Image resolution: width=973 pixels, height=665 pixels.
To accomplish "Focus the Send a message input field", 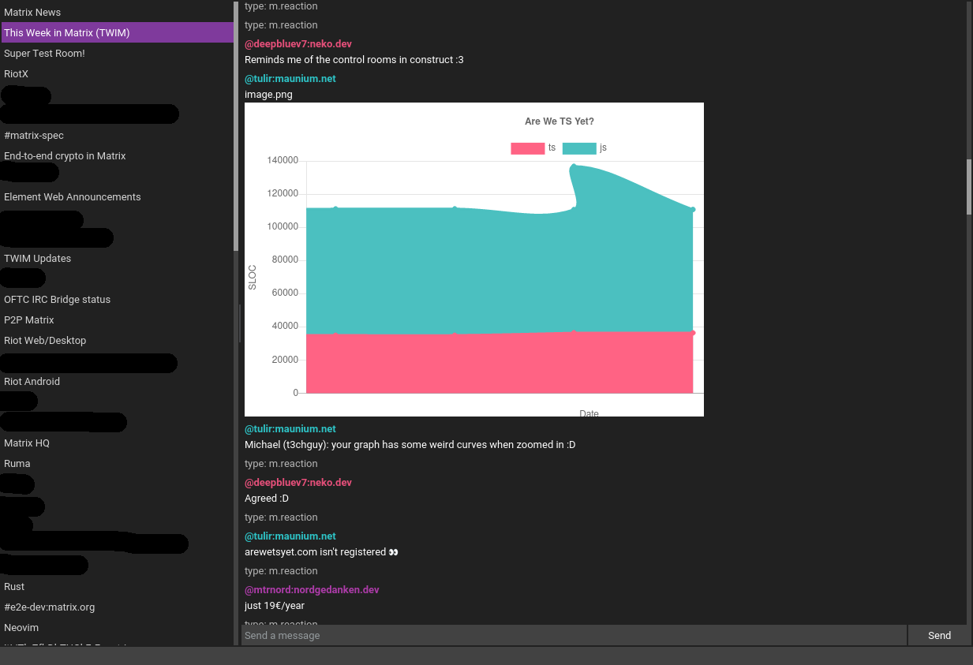I will click(x=574, y=635).
